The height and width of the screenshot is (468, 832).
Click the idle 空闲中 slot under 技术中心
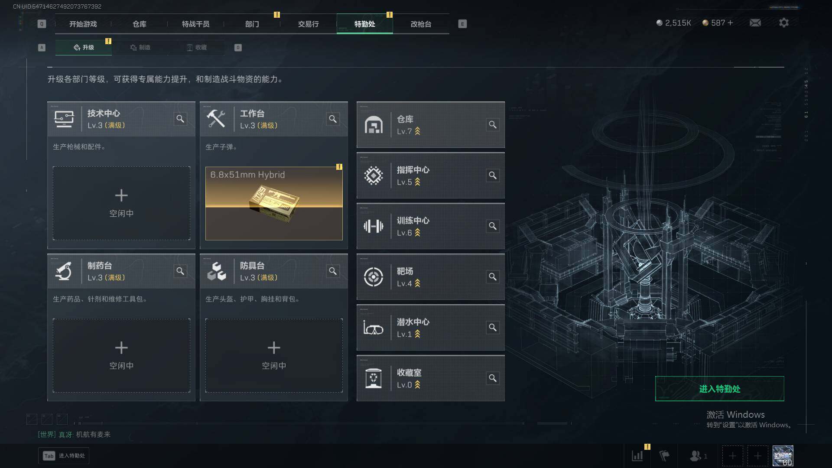point(121,203)
